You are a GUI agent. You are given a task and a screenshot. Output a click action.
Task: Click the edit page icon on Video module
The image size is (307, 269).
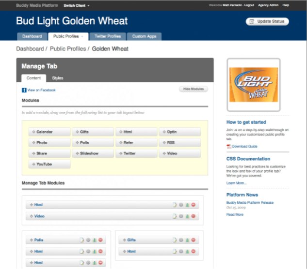tap(175, 216)
